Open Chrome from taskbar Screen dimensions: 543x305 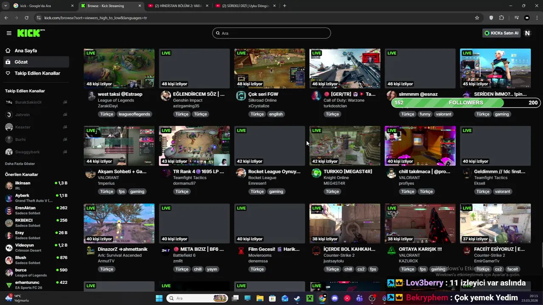pos(322,298)
